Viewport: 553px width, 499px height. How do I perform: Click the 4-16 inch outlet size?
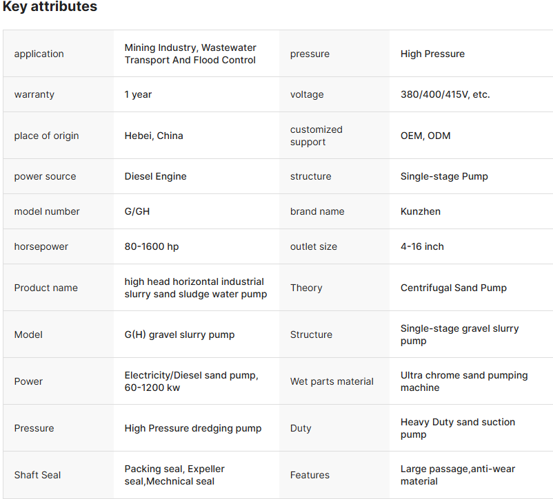422,246
